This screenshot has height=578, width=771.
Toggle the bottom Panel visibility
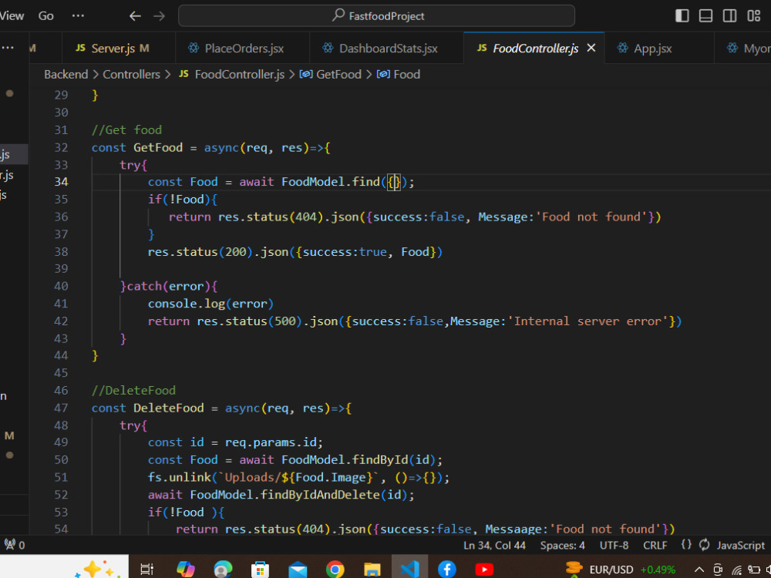click(704, 15)
